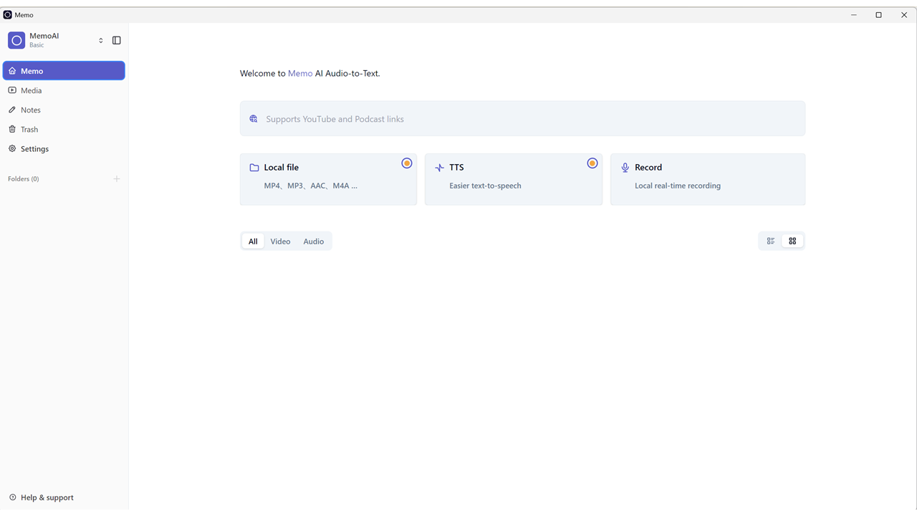Click the TTS sparkle icon
This screenshot has width=917, height=516.
click(439, 168)
